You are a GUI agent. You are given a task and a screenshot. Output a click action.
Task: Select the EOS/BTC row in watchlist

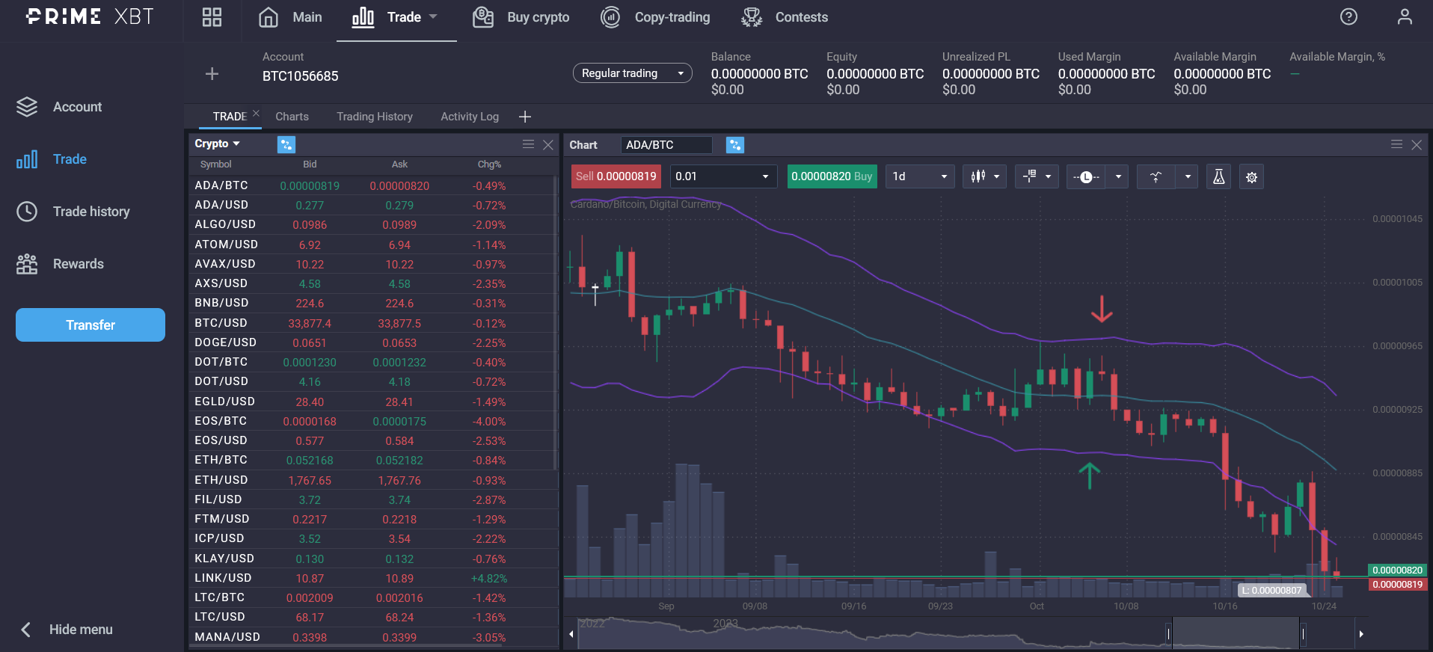(x=372, y=421)
